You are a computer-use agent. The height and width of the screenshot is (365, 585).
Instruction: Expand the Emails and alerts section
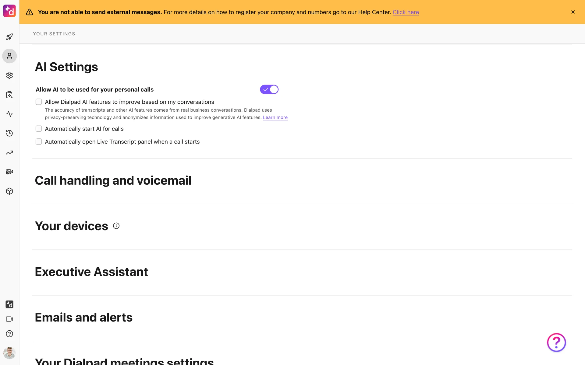(83, 318)
